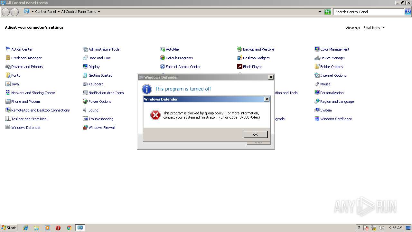Image resolution: width=412 pixels, height=232 pixels.
Task: Click the Desktop Gadgets link
Action: [256, 58]
